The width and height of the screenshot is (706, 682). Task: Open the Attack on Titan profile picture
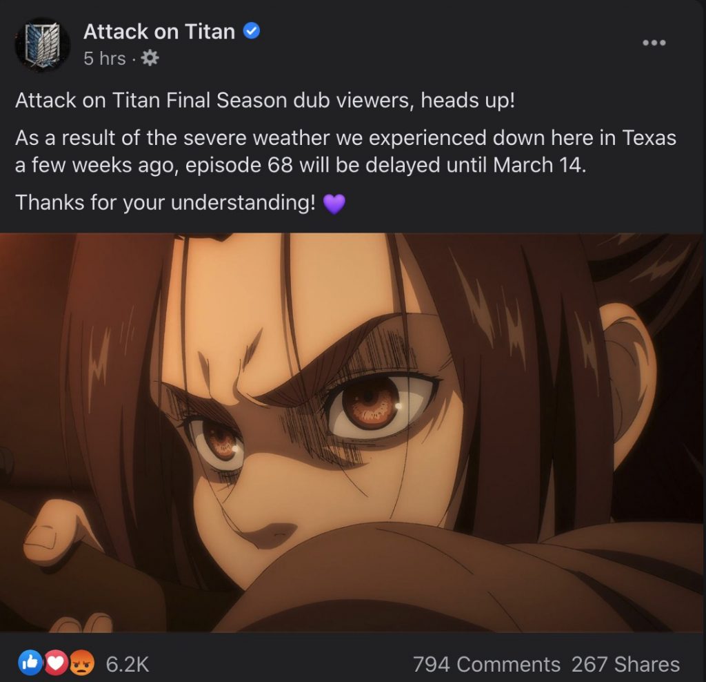(x=42, y=44)
